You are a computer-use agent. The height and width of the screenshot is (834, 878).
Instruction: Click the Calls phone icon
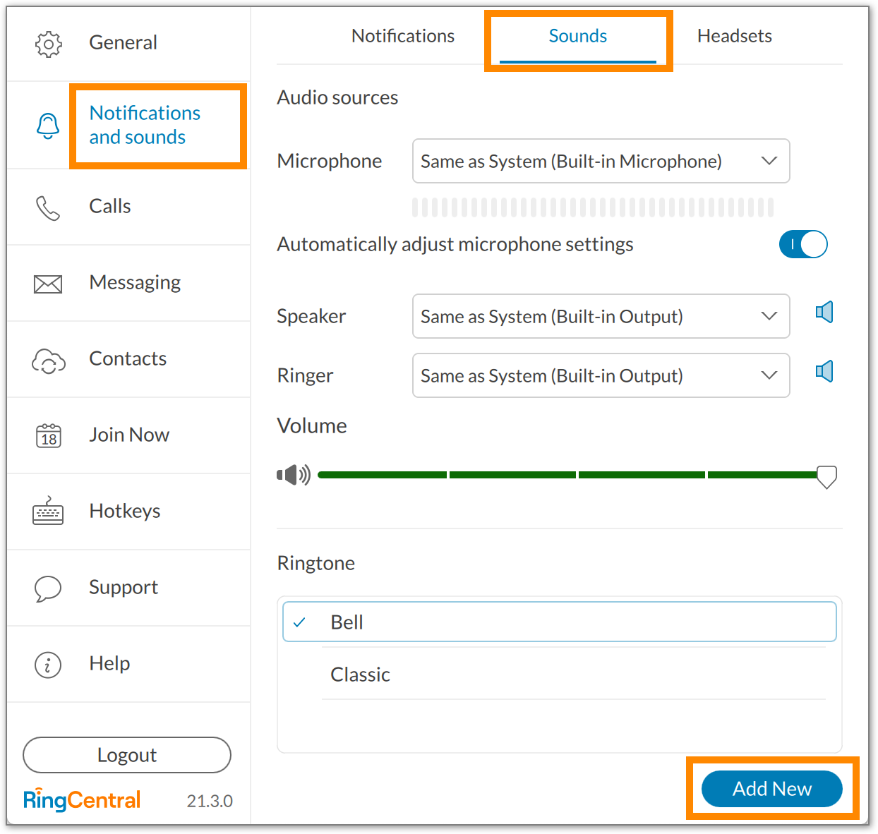tap(48, 207)
